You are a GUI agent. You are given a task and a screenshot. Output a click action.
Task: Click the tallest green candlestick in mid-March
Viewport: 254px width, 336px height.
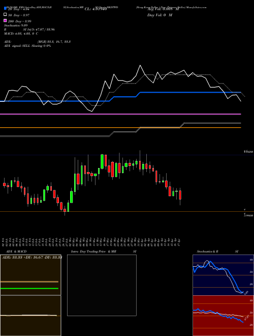(102, 161)
